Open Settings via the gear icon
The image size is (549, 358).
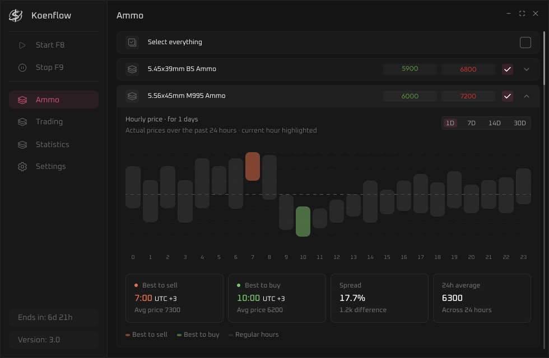tap(22, 167)
